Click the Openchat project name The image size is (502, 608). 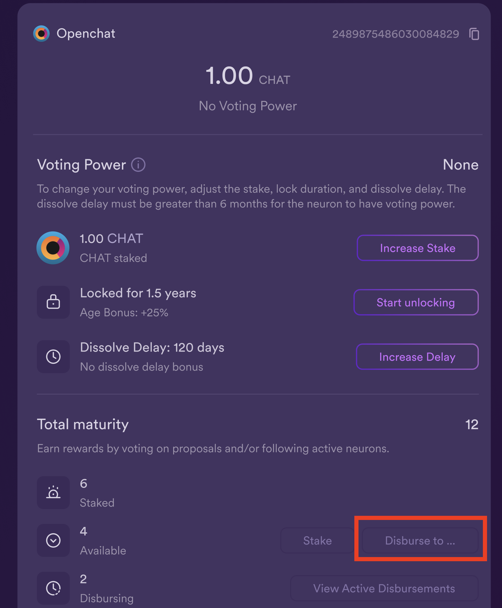click(x=86, y=34)
